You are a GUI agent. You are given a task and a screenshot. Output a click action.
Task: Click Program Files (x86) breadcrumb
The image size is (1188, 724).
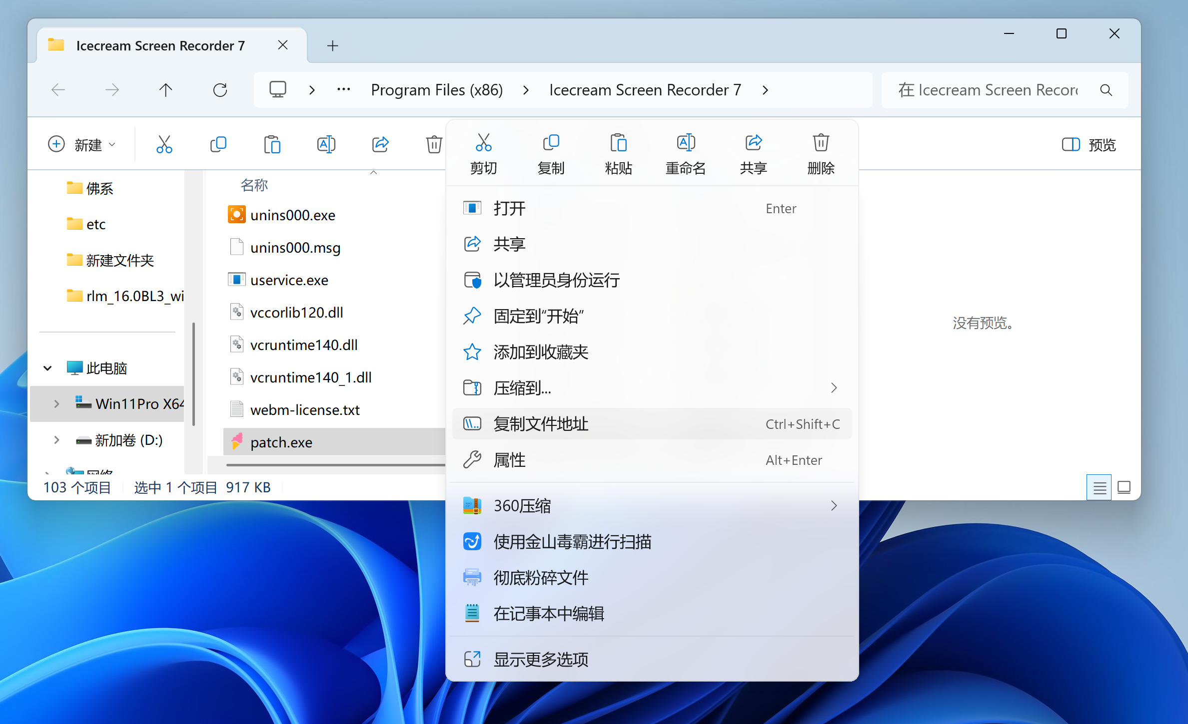(x=436, y=90)
